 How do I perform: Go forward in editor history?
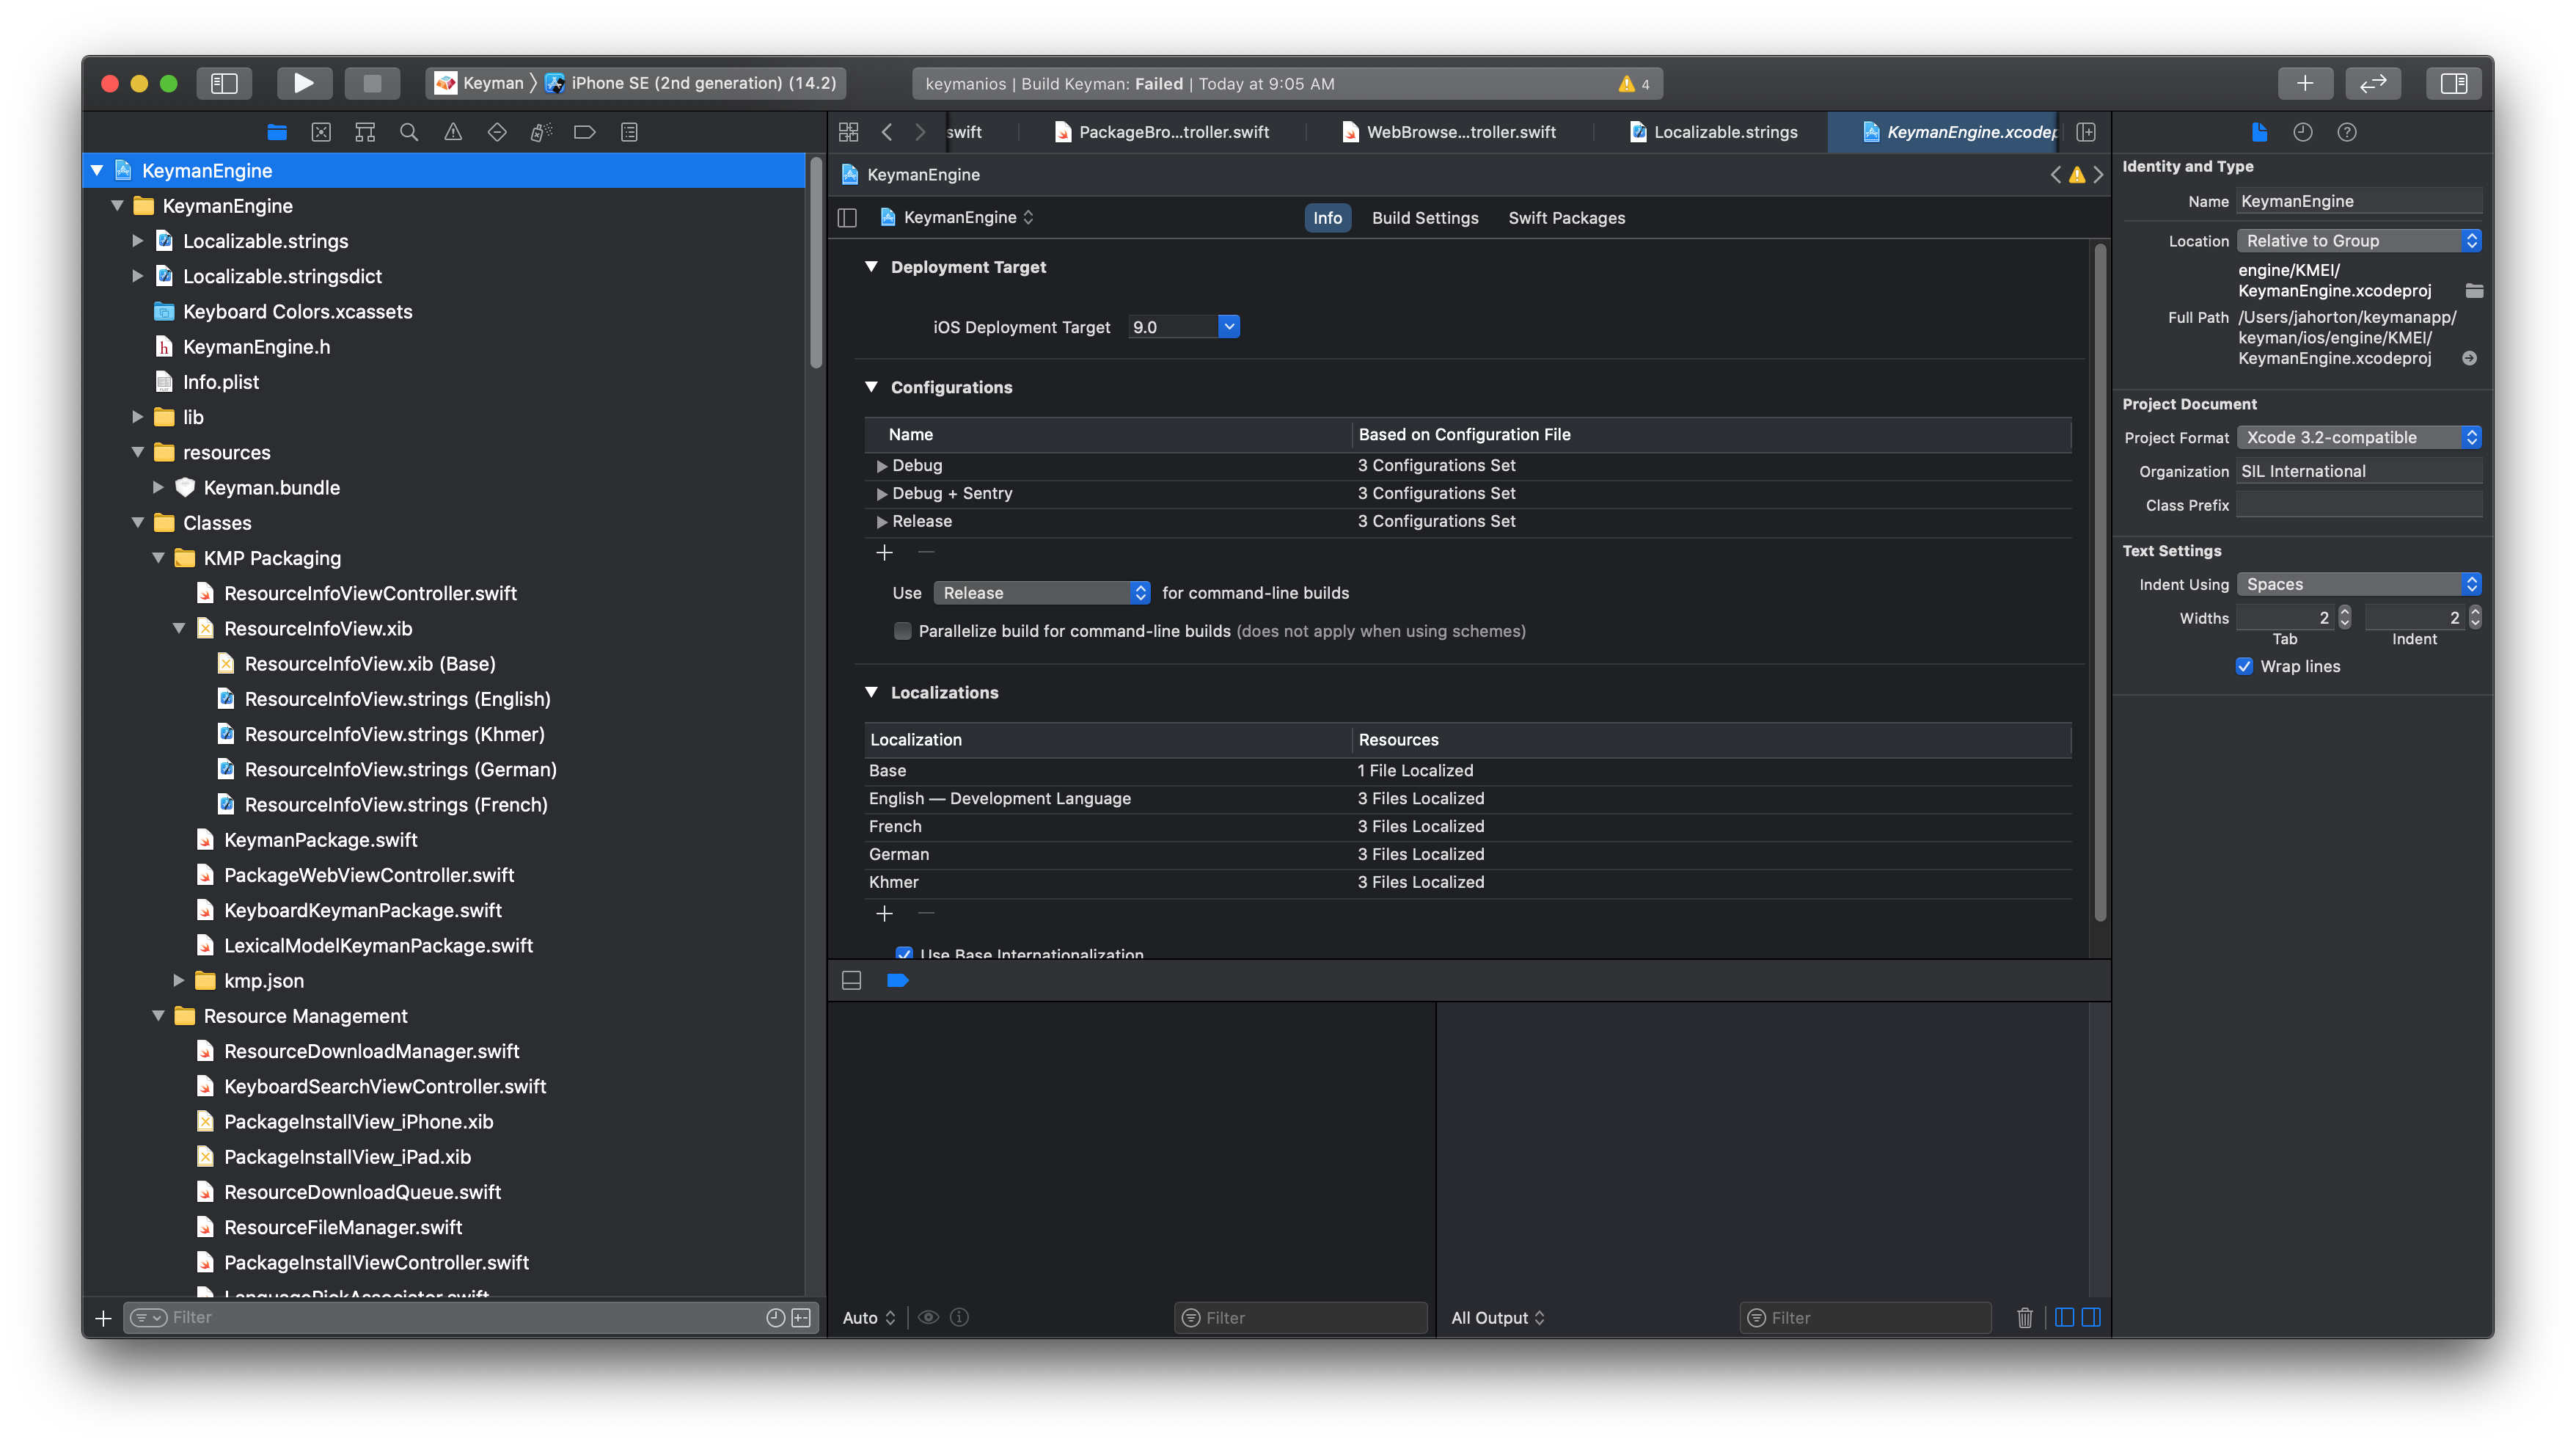pyautogui.click(x=920, y=132)
